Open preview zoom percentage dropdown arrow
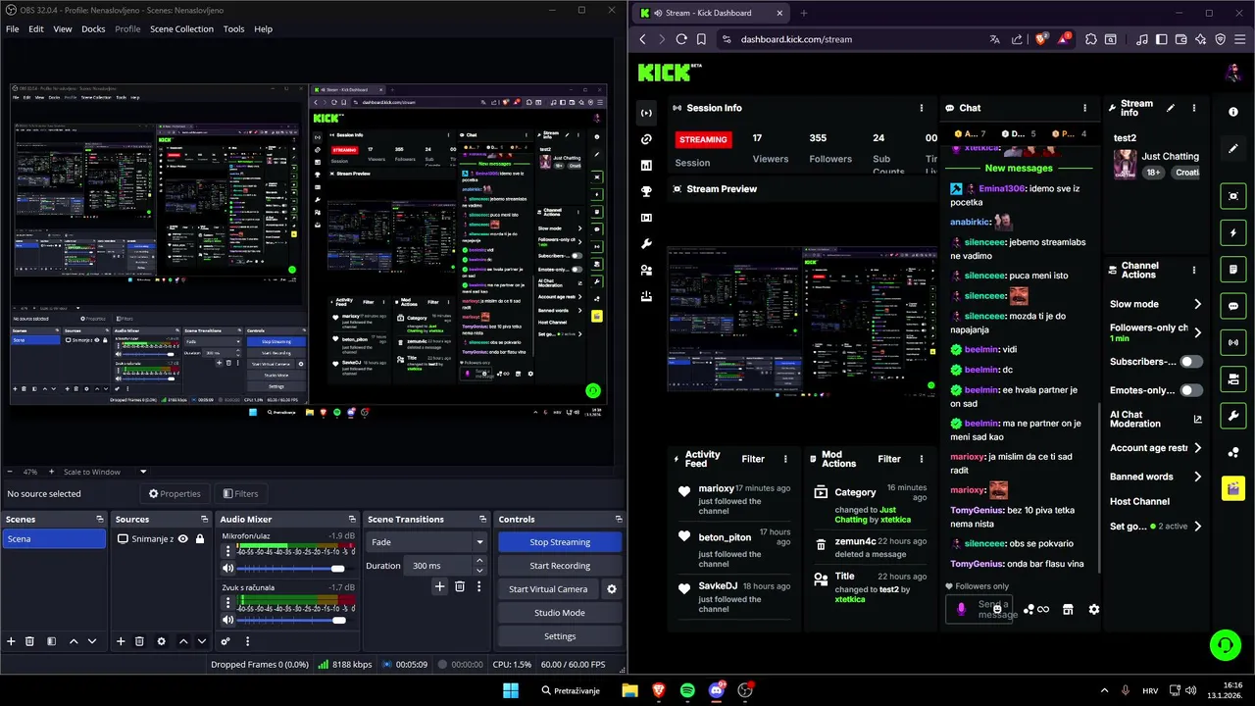Viewport: 1255px width, 706px height. pyautogui.click(x=142, y=472)
